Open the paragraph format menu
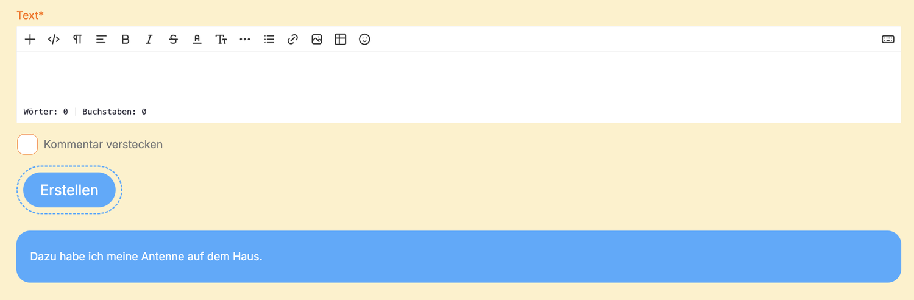This screenshot has width=914, height=300. pyautogui.click(x=77, y=40)
